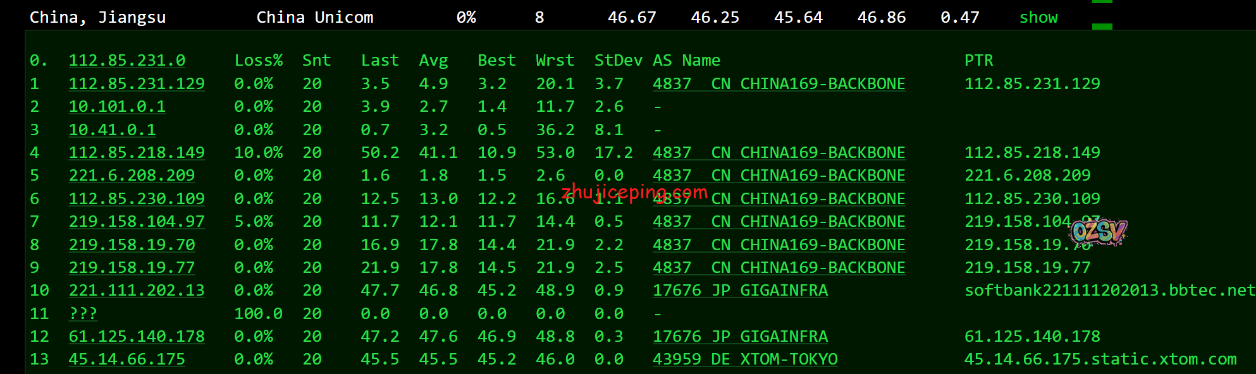Open hop 1's 4837 CN CHINA169-BACKBONE link

point(779,84)
